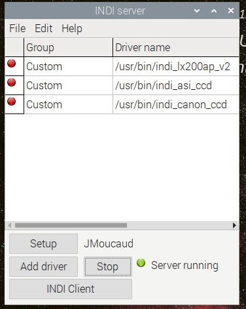Click the Setup button

click(x=43, y=243)
